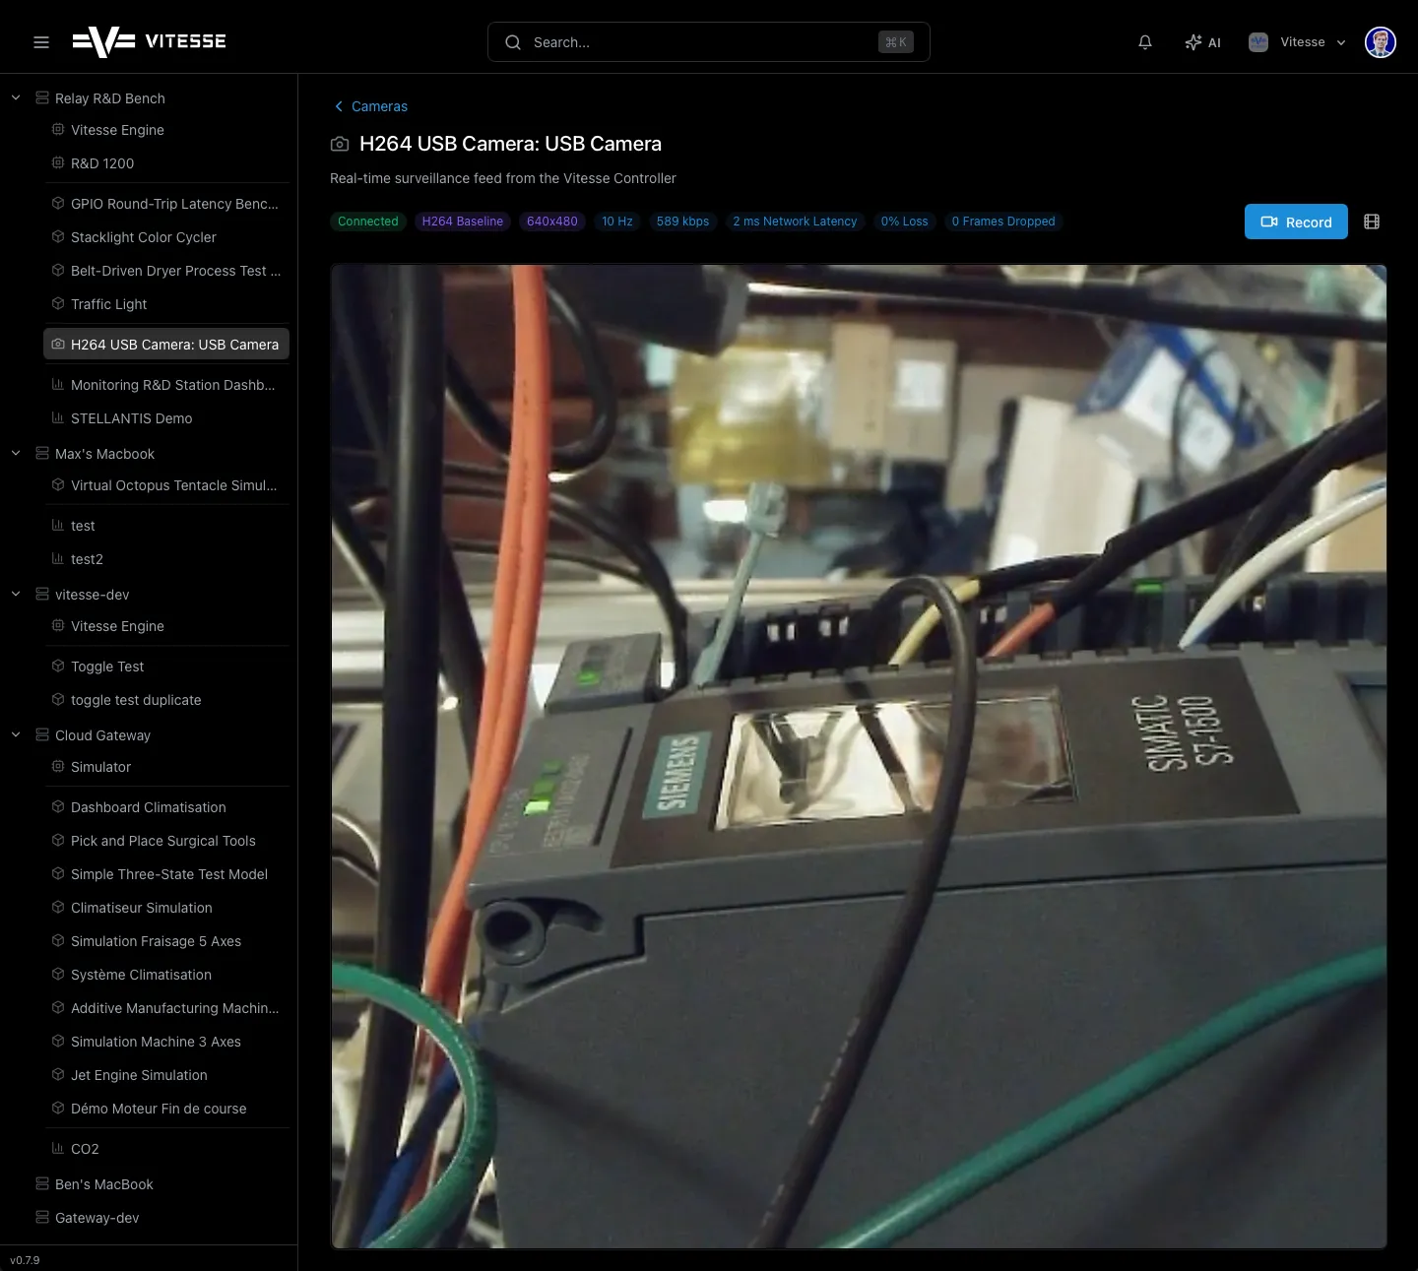
Task: Open the user profile avatar
Action: click(x=1381, y=42)
